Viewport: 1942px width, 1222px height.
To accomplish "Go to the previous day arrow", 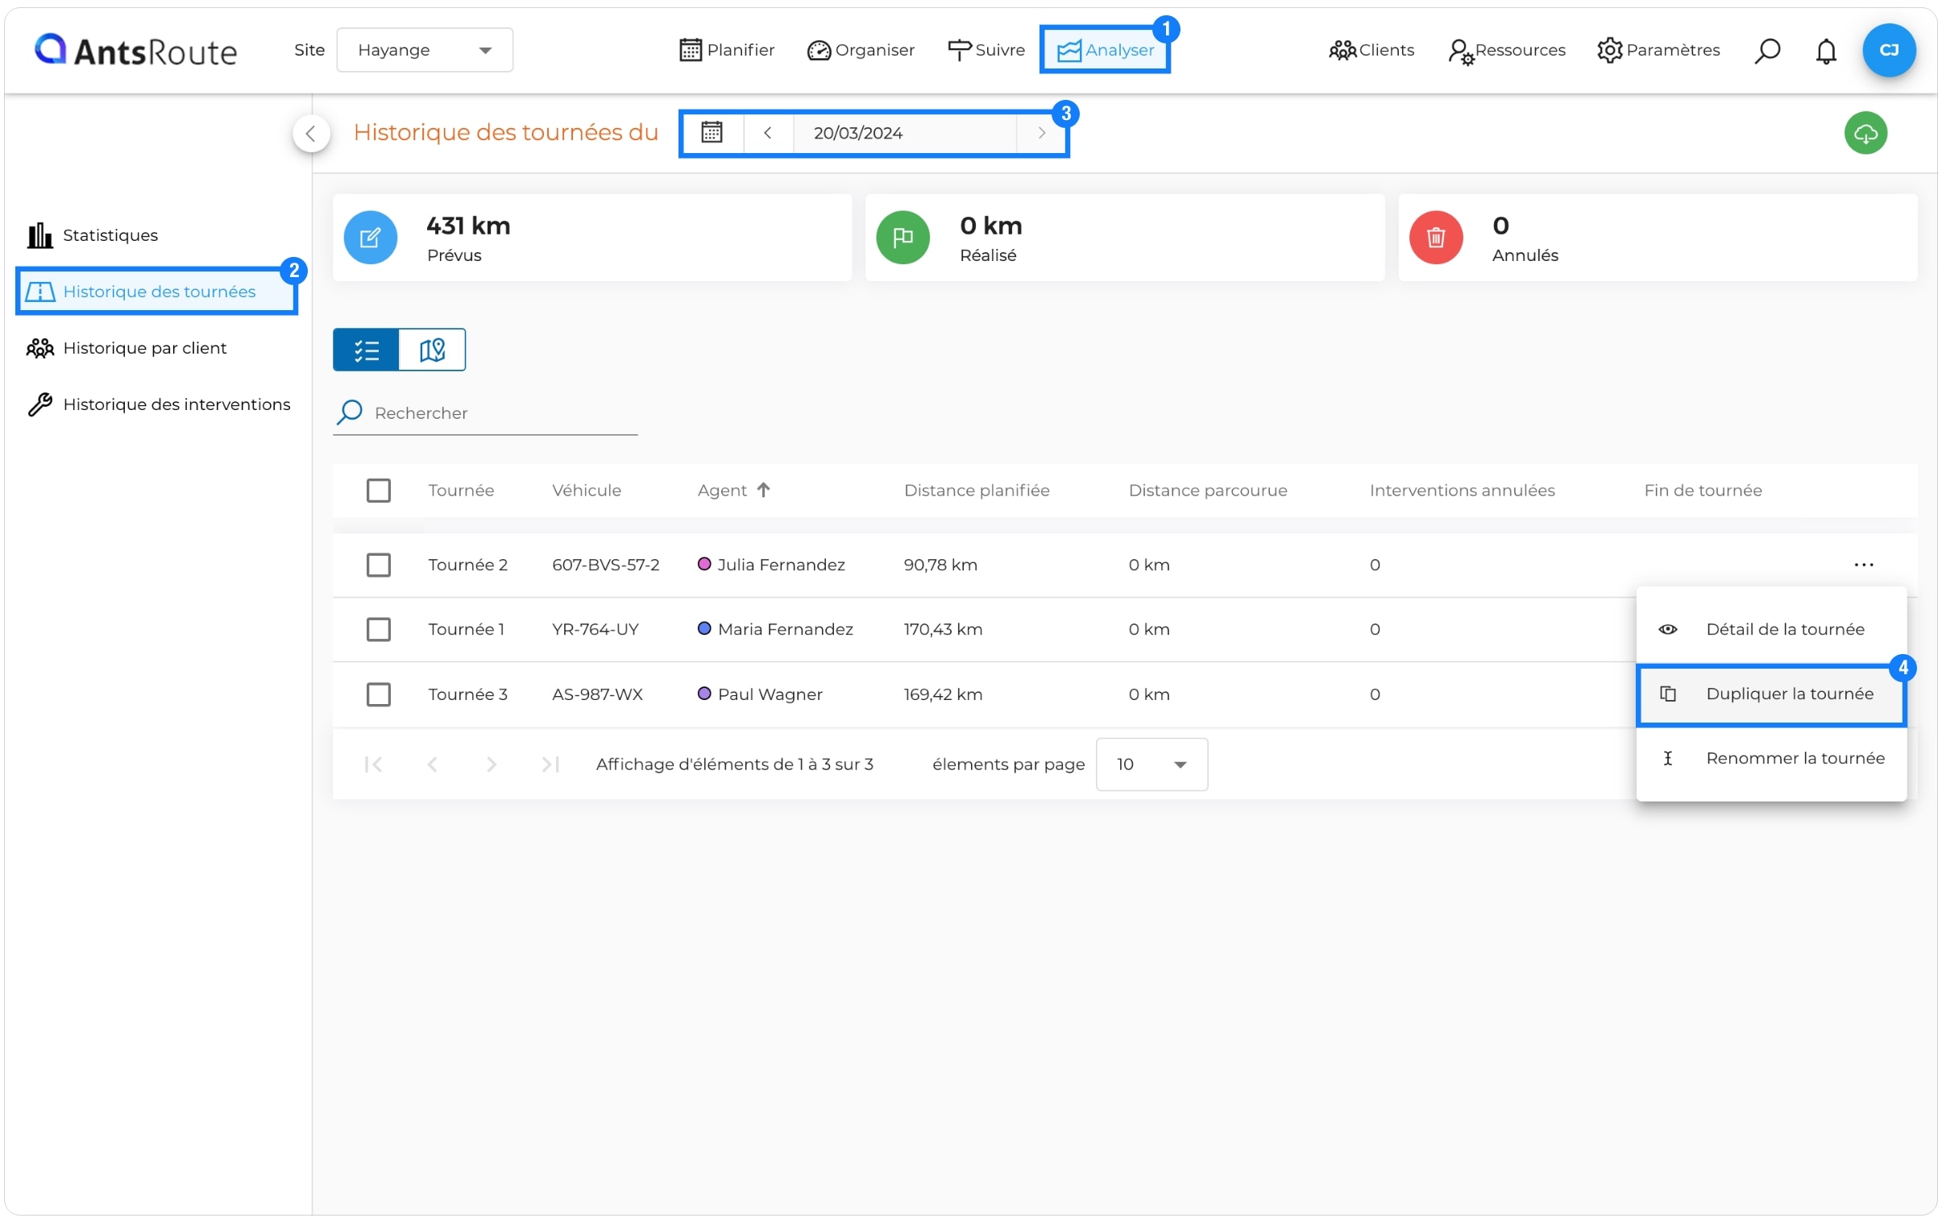I will pyautogui.click(x=767, y=132).
